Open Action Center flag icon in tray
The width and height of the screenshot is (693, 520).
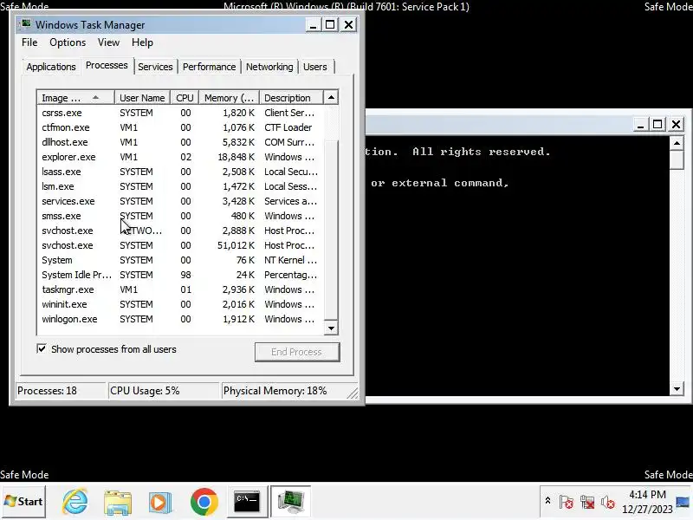coord(566,503)
